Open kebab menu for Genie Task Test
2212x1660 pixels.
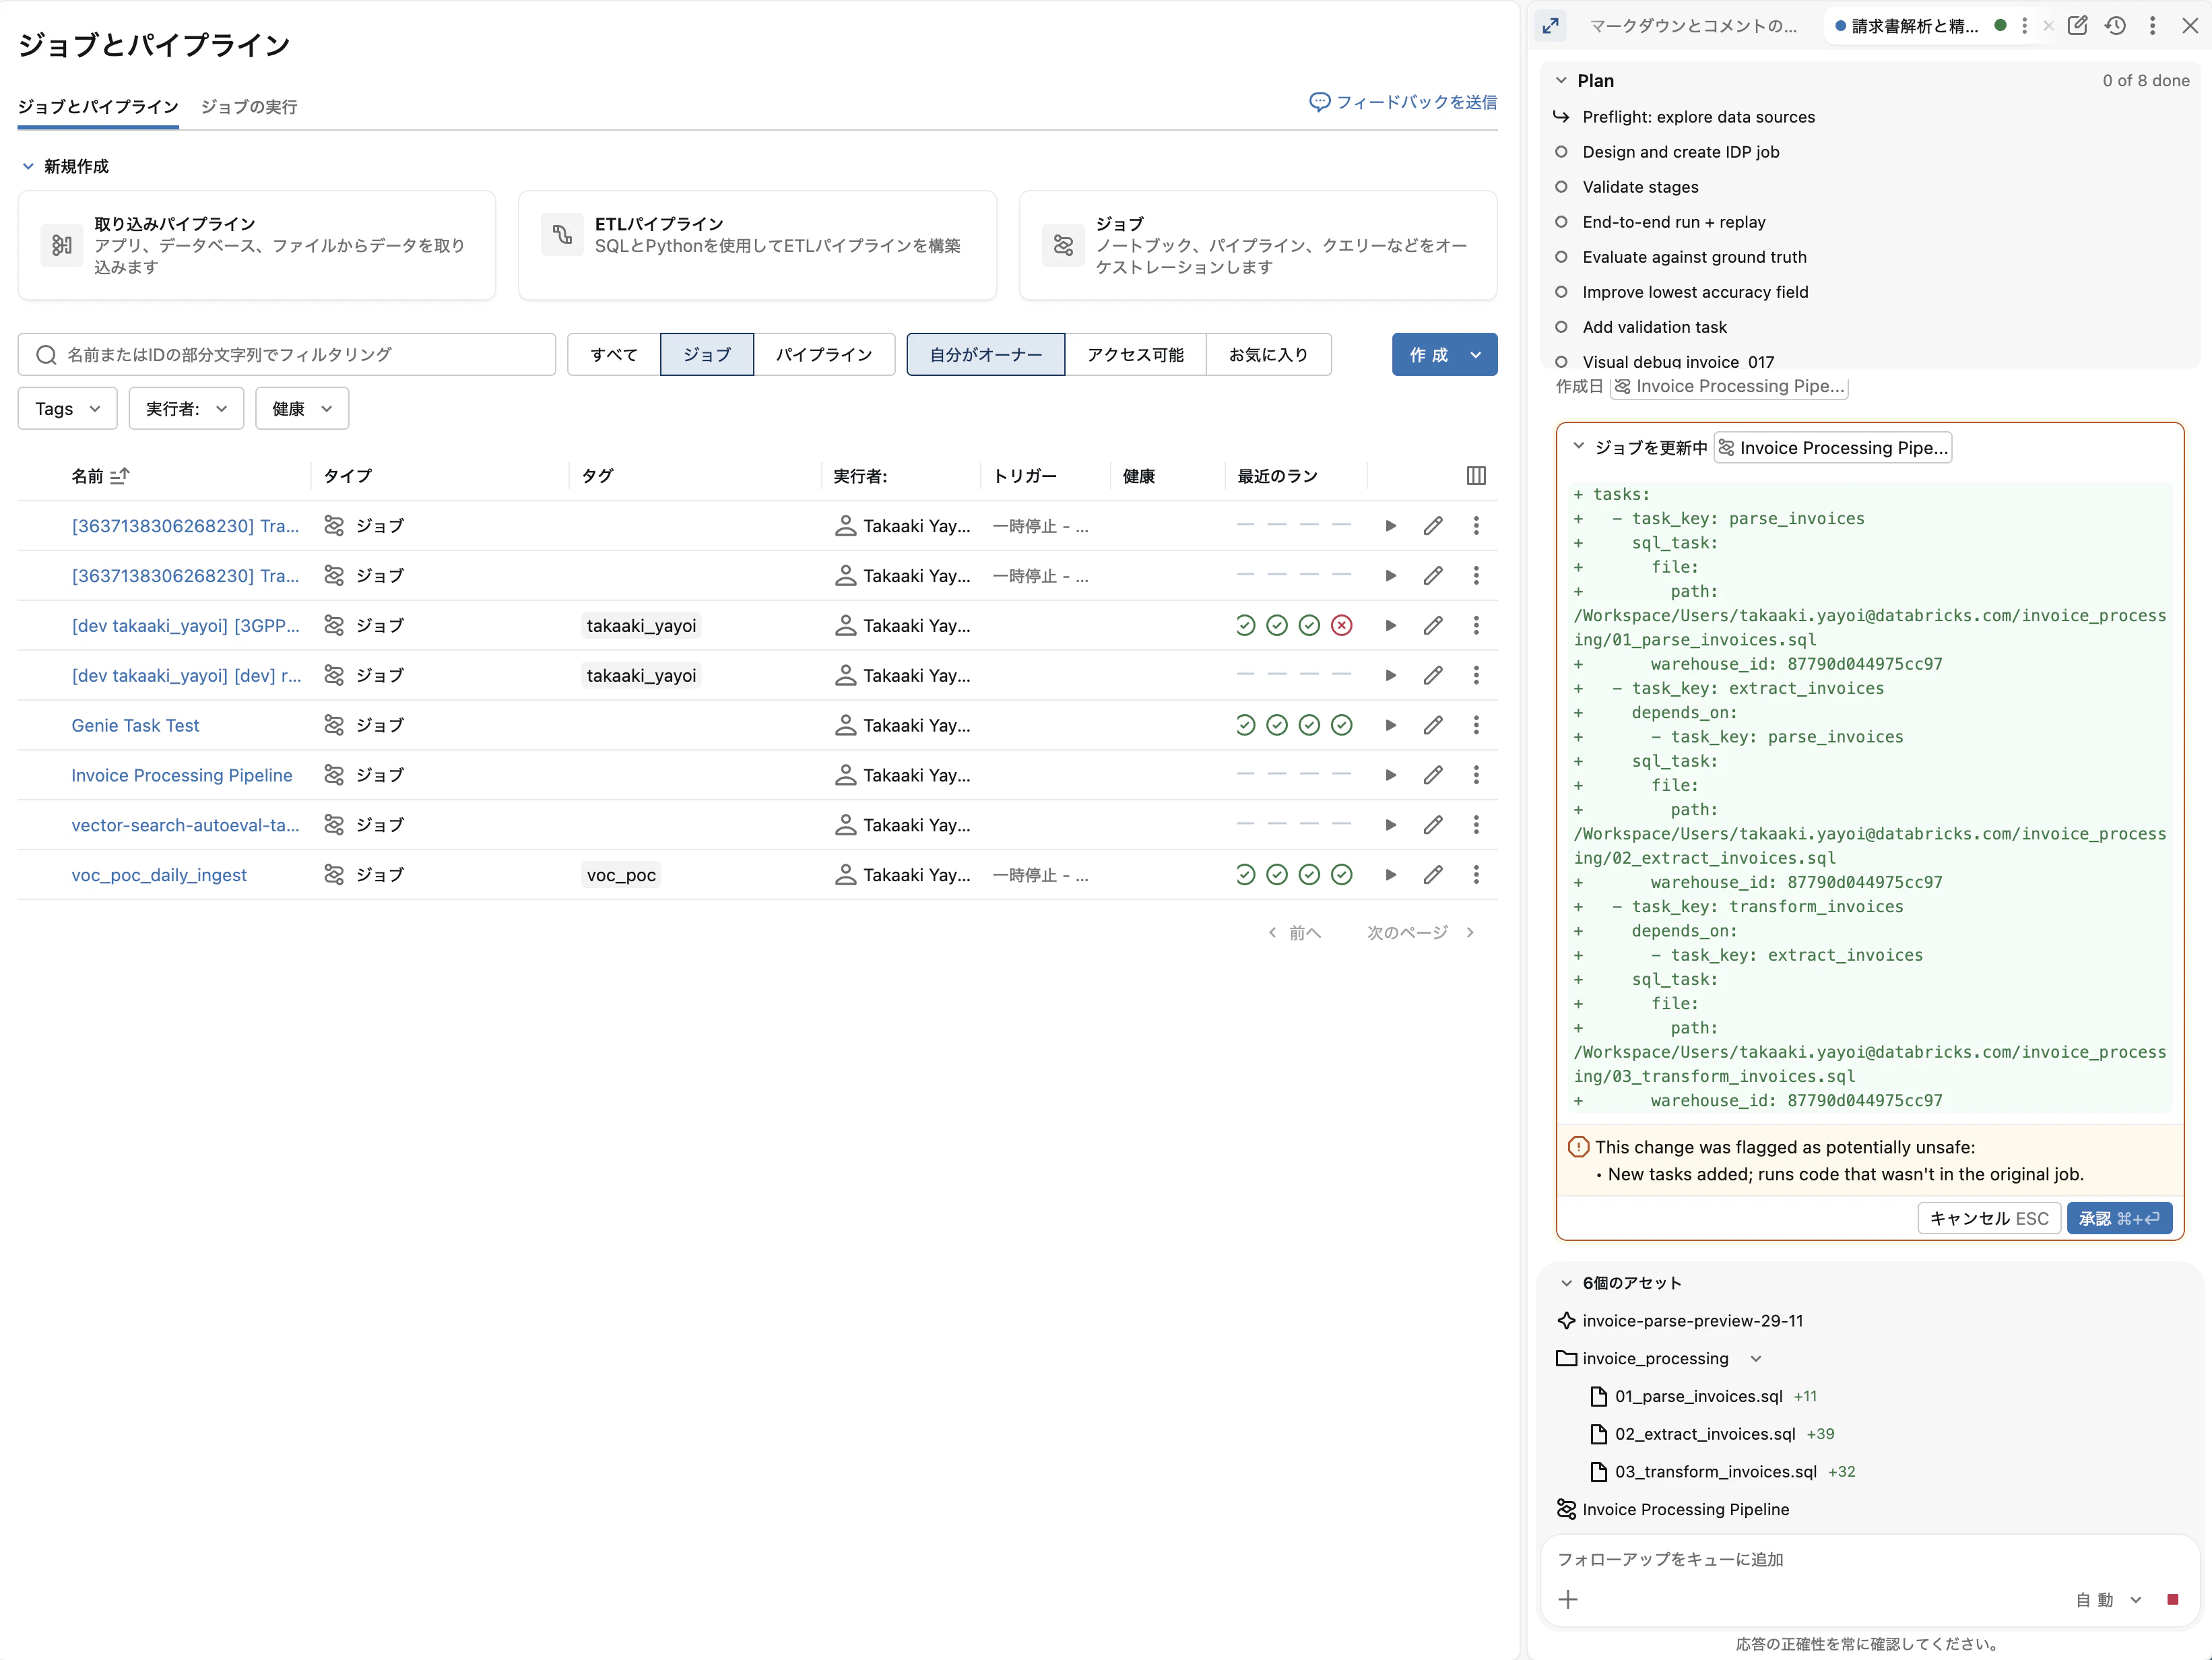tap(1476, 725)
